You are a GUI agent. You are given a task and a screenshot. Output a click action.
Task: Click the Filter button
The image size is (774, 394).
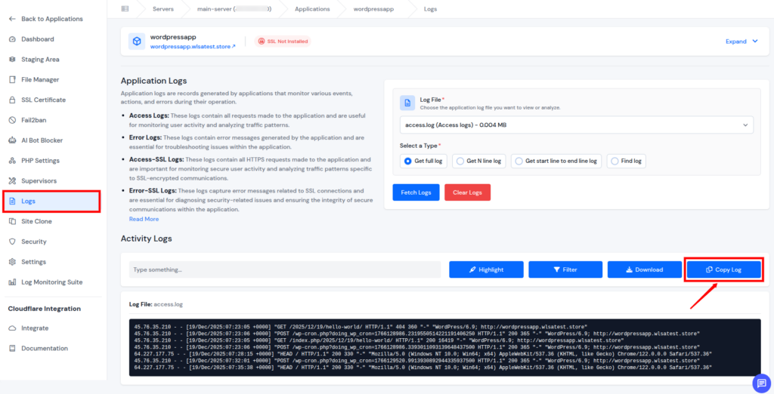[x=565, y=269]
